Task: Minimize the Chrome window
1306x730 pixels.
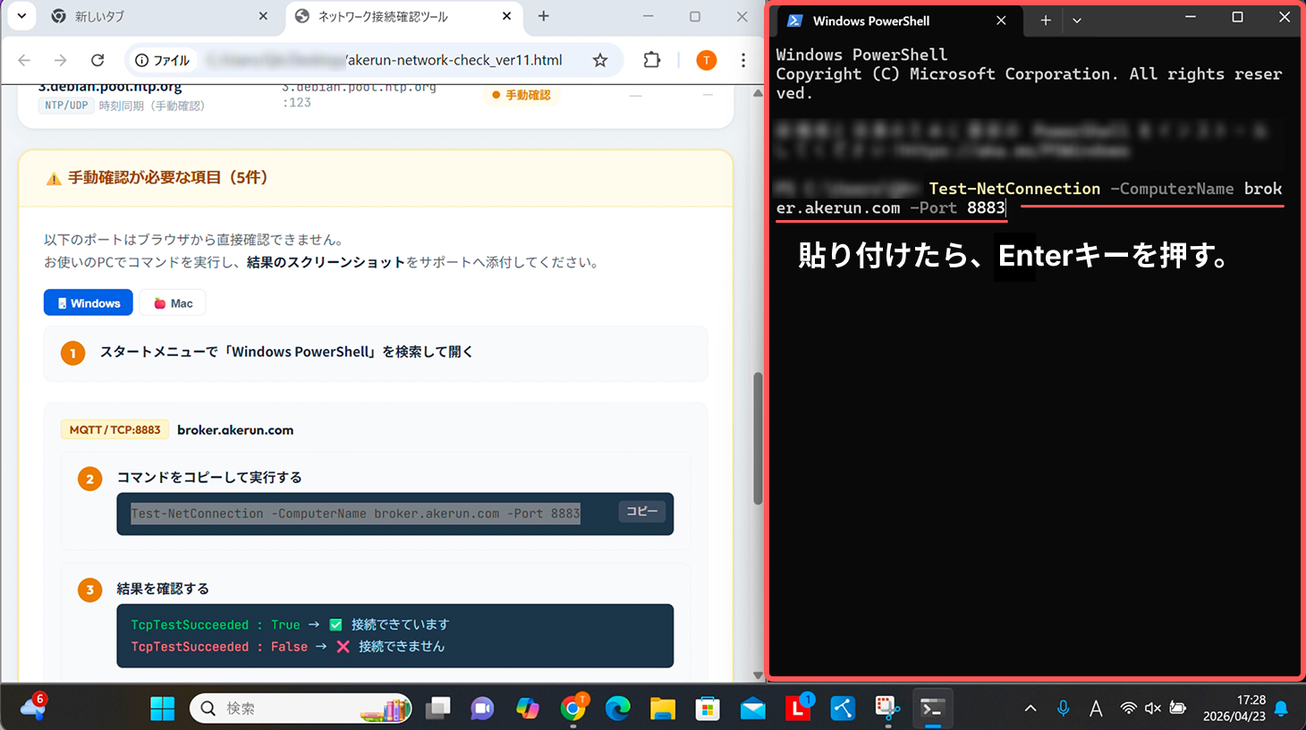Action: point(649,16)
